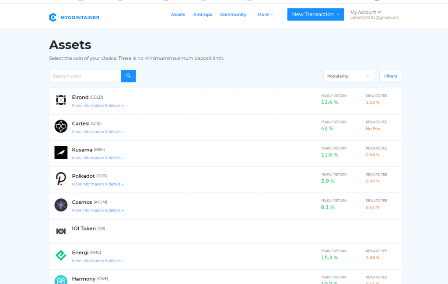
Task: Open Cosmos More information & details link
Action: [98, 210]
